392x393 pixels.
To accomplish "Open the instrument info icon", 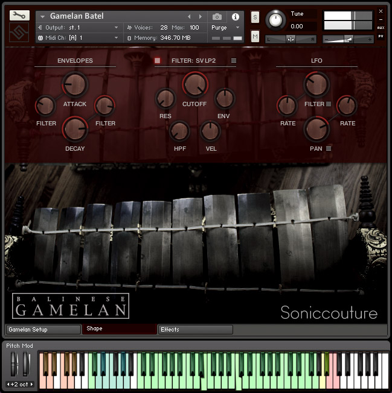I will [x=236, y=16].
